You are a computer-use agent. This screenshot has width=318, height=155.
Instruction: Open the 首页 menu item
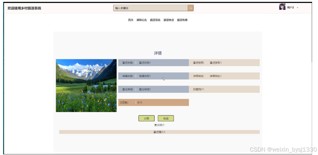click(x=130, y=20)
